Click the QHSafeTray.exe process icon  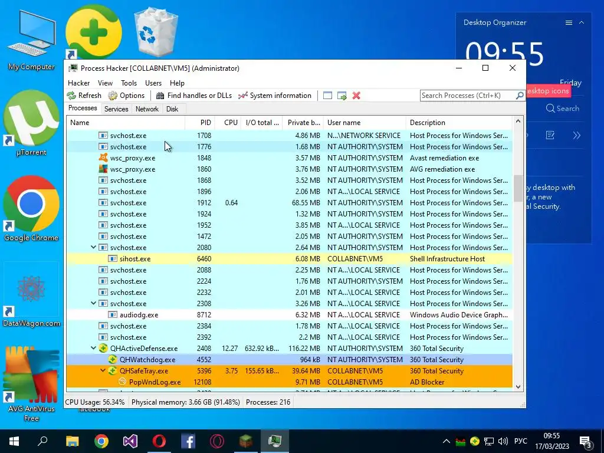(x=113, y=370)
